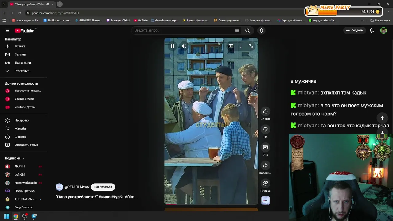Open Telegram from the taskbar
Screen dimensions: 393x221
tap(34, 216)
